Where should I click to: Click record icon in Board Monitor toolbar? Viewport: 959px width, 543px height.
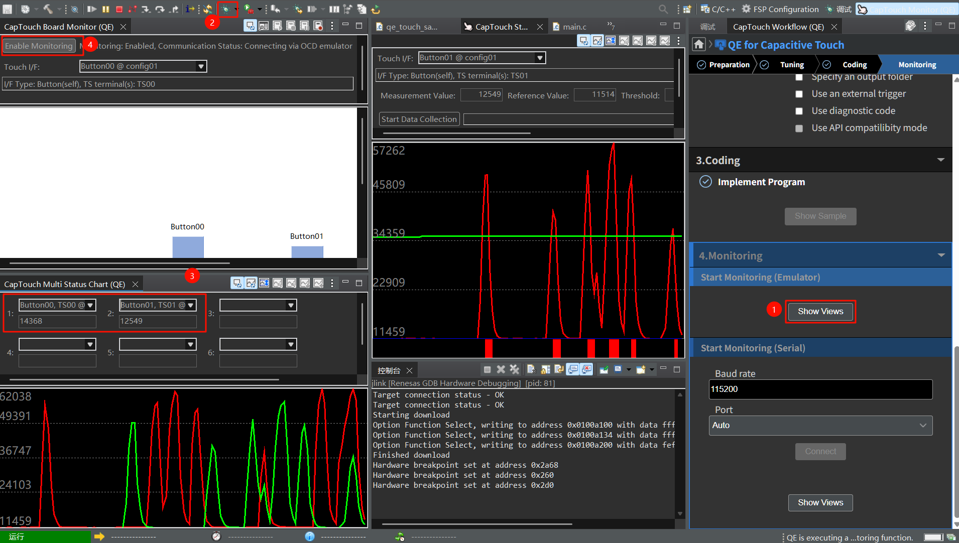click(x=318, y=26)
